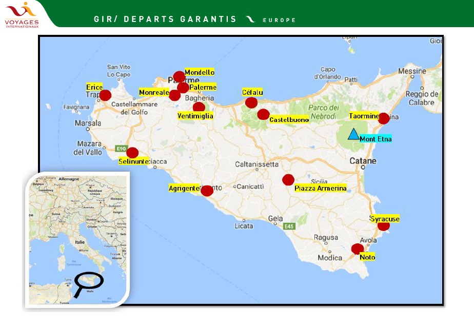Screen dimensions: 474x332
Task: Click the Taormine yellow label
Action: (364, 116)
